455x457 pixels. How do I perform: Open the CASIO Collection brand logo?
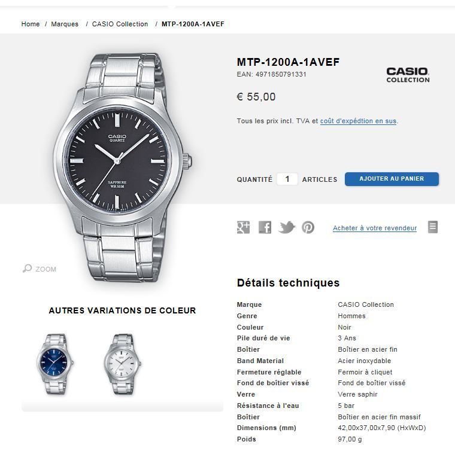[x=408, y=75]
